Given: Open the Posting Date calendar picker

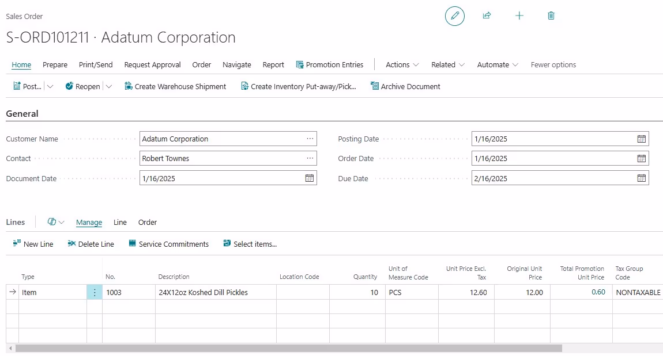Looking at the screenshot, I should point(642,139).
